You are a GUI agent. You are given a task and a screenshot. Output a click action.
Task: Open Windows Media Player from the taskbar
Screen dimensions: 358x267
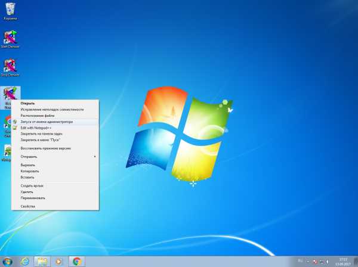coord(58,262)
